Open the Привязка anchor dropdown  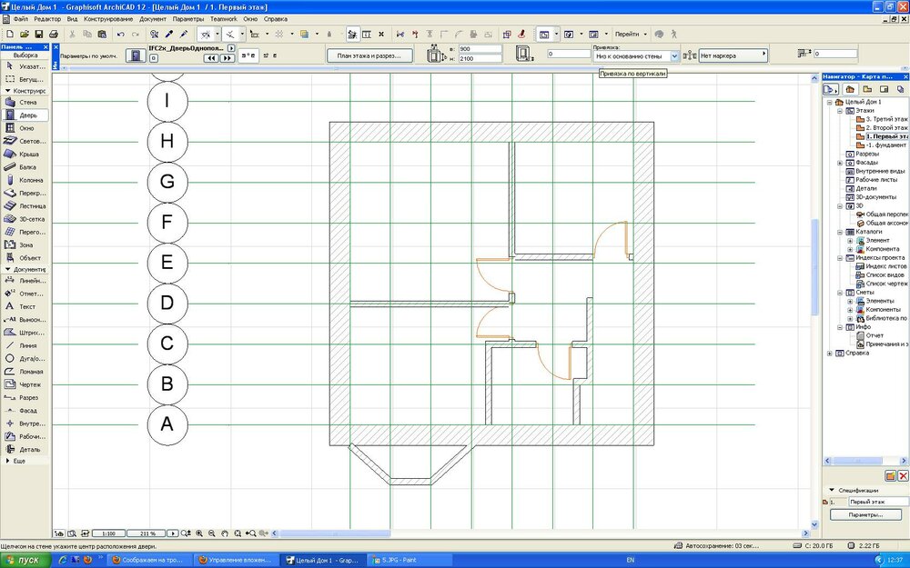point(674,56)
